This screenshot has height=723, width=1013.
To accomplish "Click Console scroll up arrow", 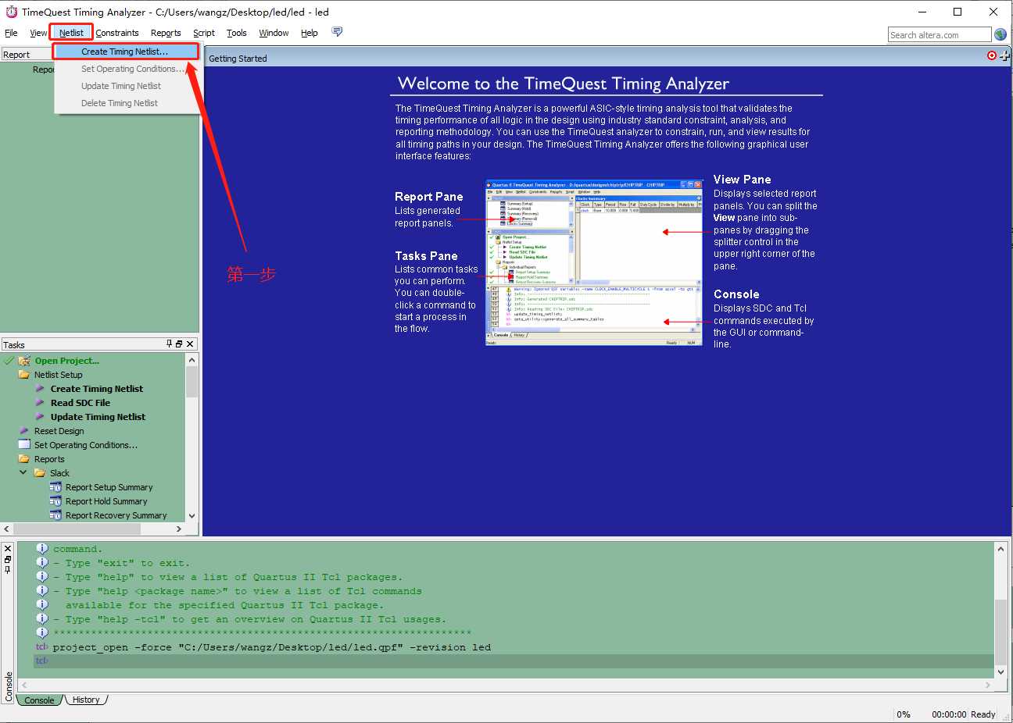I will pyautogui.click(x=1001, y=549).
